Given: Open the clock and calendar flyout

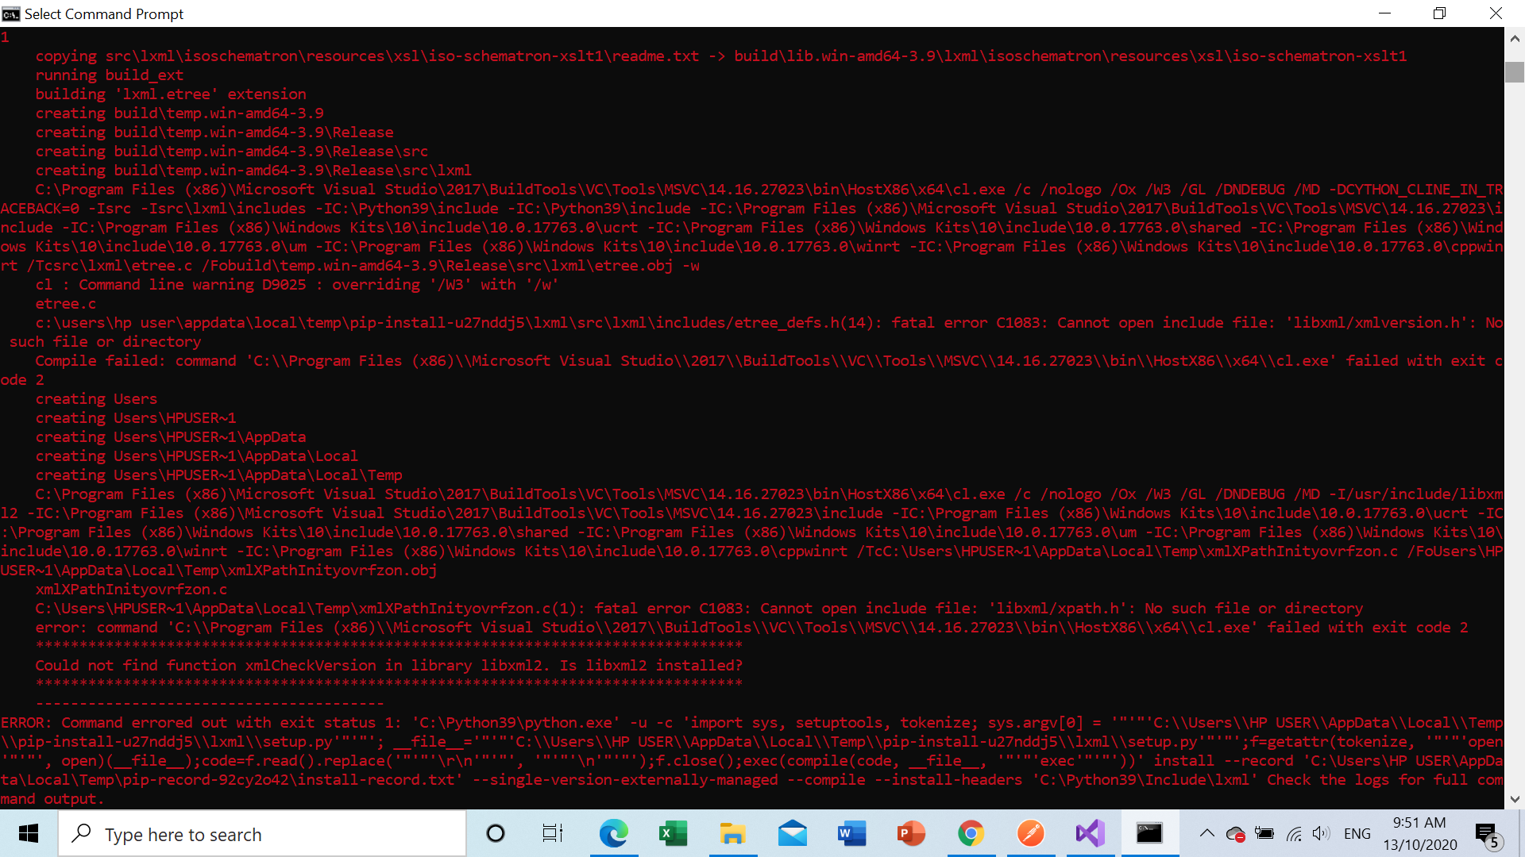Looking at the screenshot, I should click(1420, 833).
